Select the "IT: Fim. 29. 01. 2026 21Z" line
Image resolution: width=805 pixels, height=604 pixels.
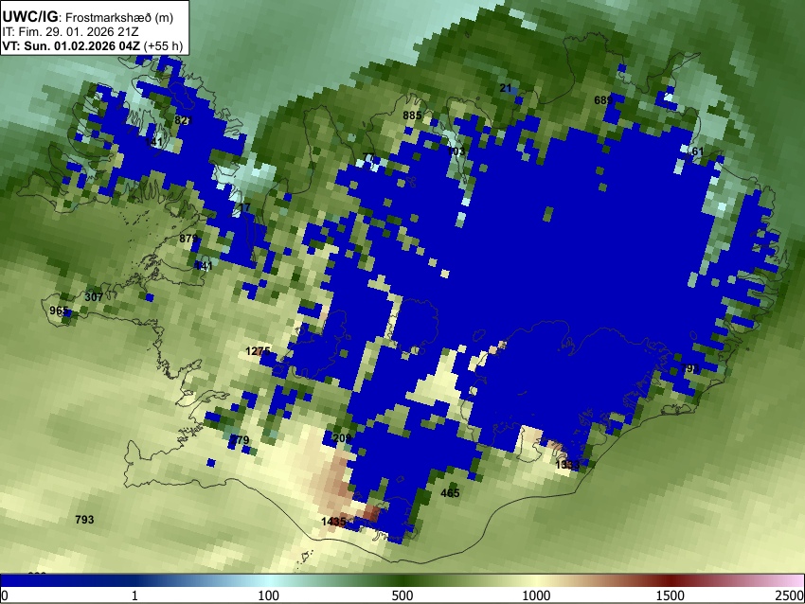[70, 32]
